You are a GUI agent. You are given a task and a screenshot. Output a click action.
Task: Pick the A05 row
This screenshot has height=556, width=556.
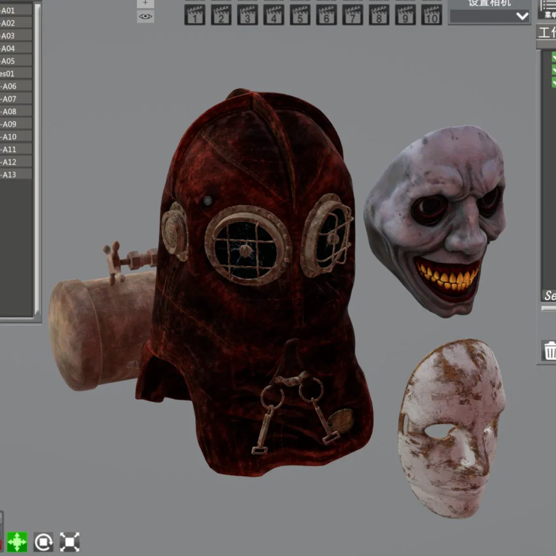point(16,61)
